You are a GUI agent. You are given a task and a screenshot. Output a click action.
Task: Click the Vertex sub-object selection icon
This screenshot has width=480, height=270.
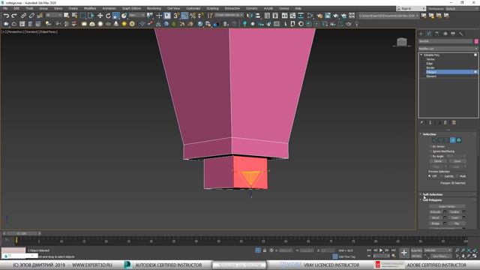(435, 140)
